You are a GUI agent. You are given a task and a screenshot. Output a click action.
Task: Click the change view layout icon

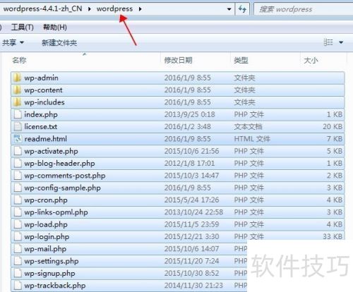[328, 42]
